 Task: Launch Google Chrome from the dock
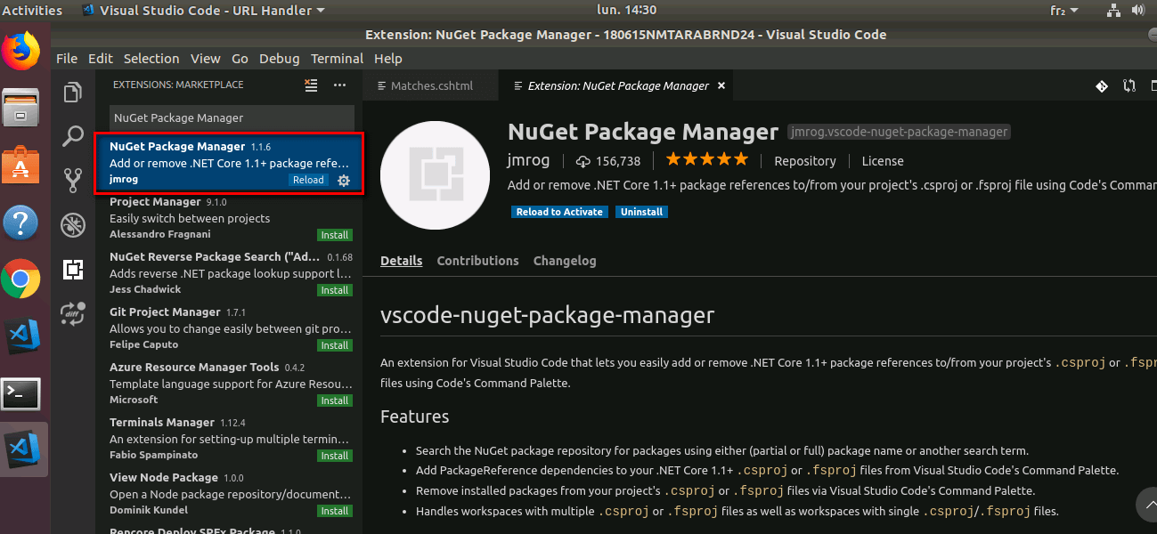(20, 279)
